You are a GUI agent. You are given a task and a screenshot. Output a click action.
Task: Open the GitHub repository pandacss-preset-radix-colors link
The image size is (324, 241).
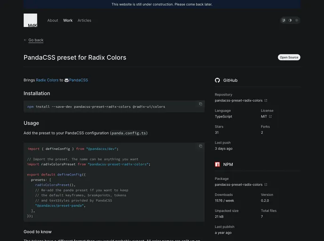[239, 101]
